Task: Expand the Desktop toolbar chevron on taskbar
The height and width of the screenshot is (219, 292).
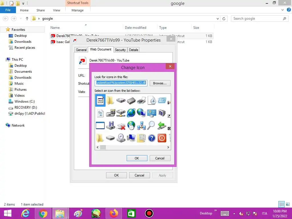Action: tap(216, 211)
